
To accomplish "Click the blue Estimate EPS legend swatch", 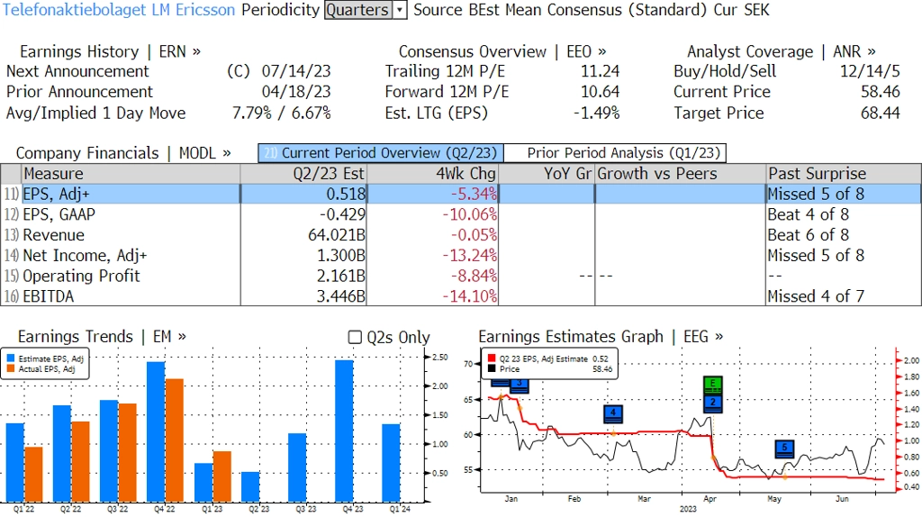I will pos(11,358).
